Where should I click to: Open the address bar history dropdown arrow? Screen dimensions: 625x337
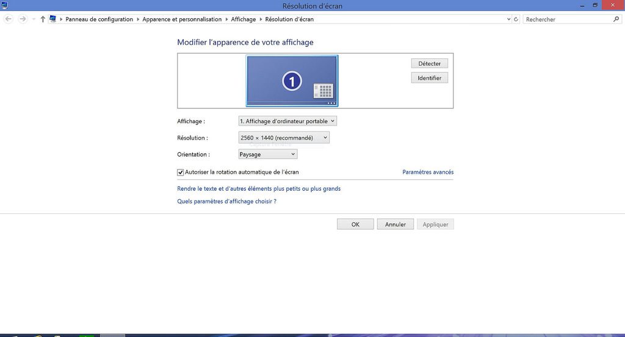coord(509,20)
